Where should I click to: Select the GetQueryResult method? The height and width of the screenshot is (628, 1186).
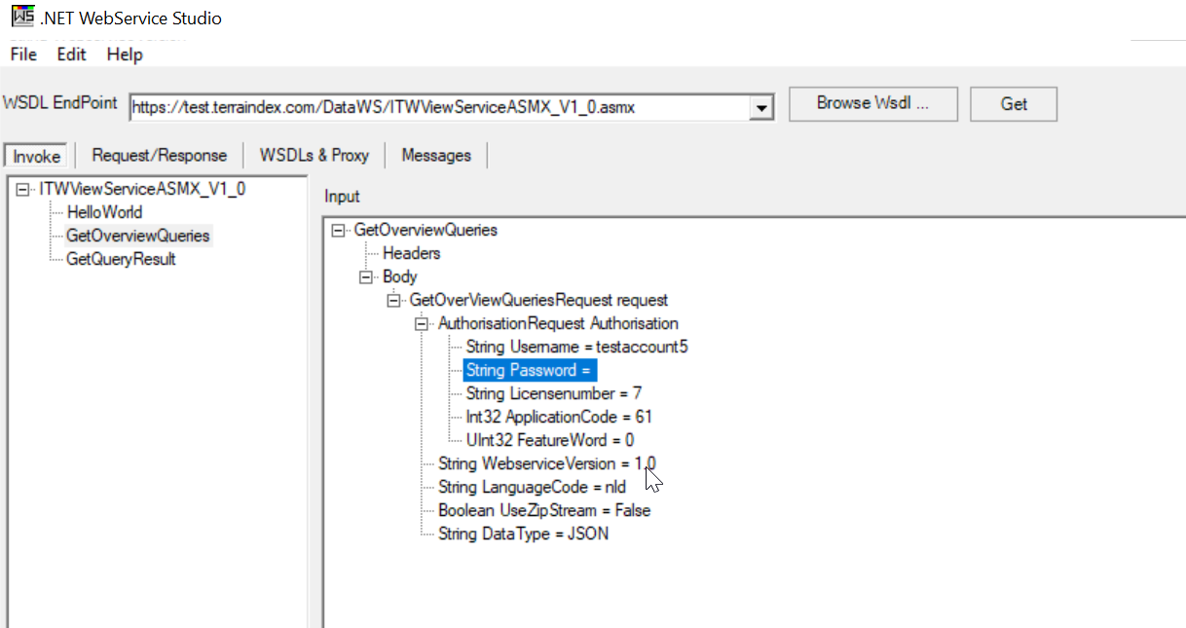click(x=121, y=259)
